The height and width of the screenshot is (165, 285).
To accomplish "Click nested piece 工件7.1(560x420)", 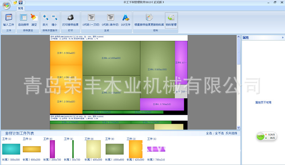I will tap(66, 77).
